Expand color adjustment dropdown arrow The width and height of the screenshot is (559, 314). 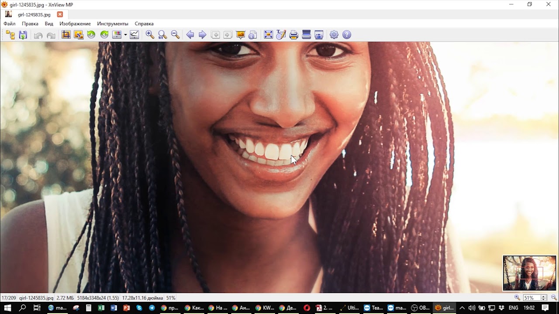(x=125, y=35)
